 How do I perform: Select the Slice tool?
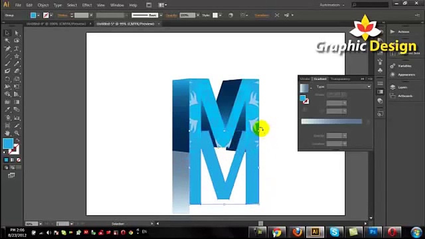(17, 125)
